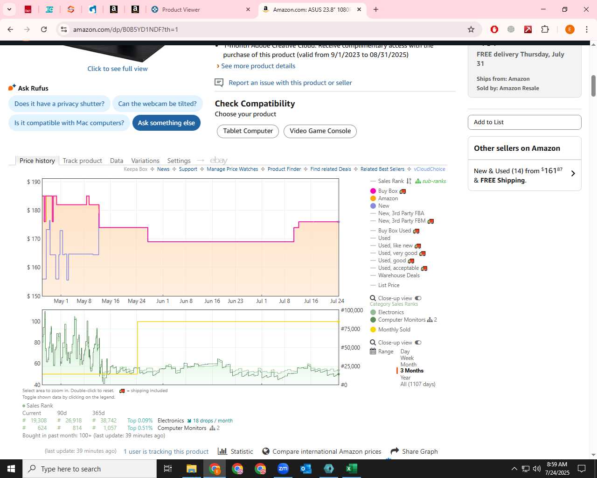Click Compare international Amazon prices link

coord(327,451)
